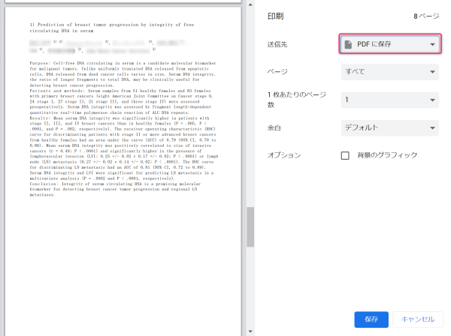
Task: Click the preview scrollbar up arrow
Action: 251,4
